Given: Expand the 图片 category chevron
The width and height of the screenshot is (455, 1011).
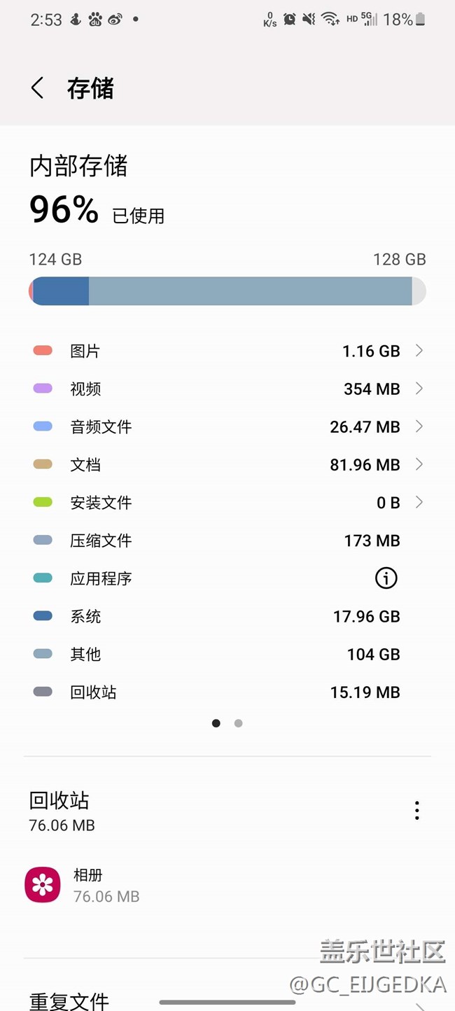Looking at the screenshot, I should [x=419, y=351].
